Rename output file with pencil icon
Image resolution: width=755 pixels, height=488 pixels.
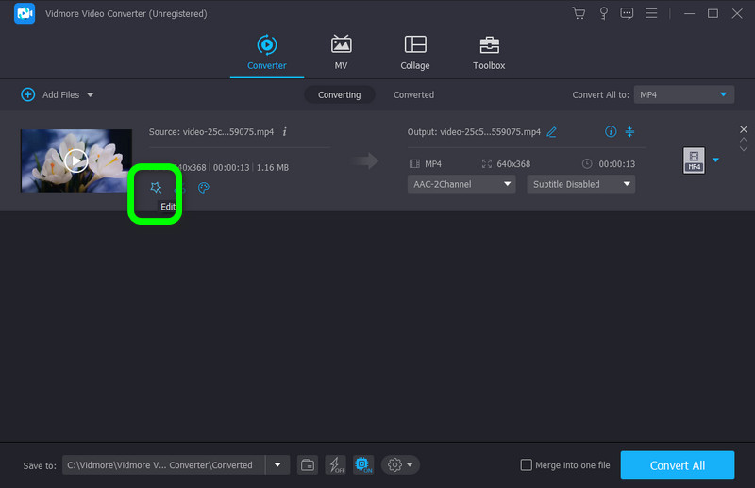(552, 132)
